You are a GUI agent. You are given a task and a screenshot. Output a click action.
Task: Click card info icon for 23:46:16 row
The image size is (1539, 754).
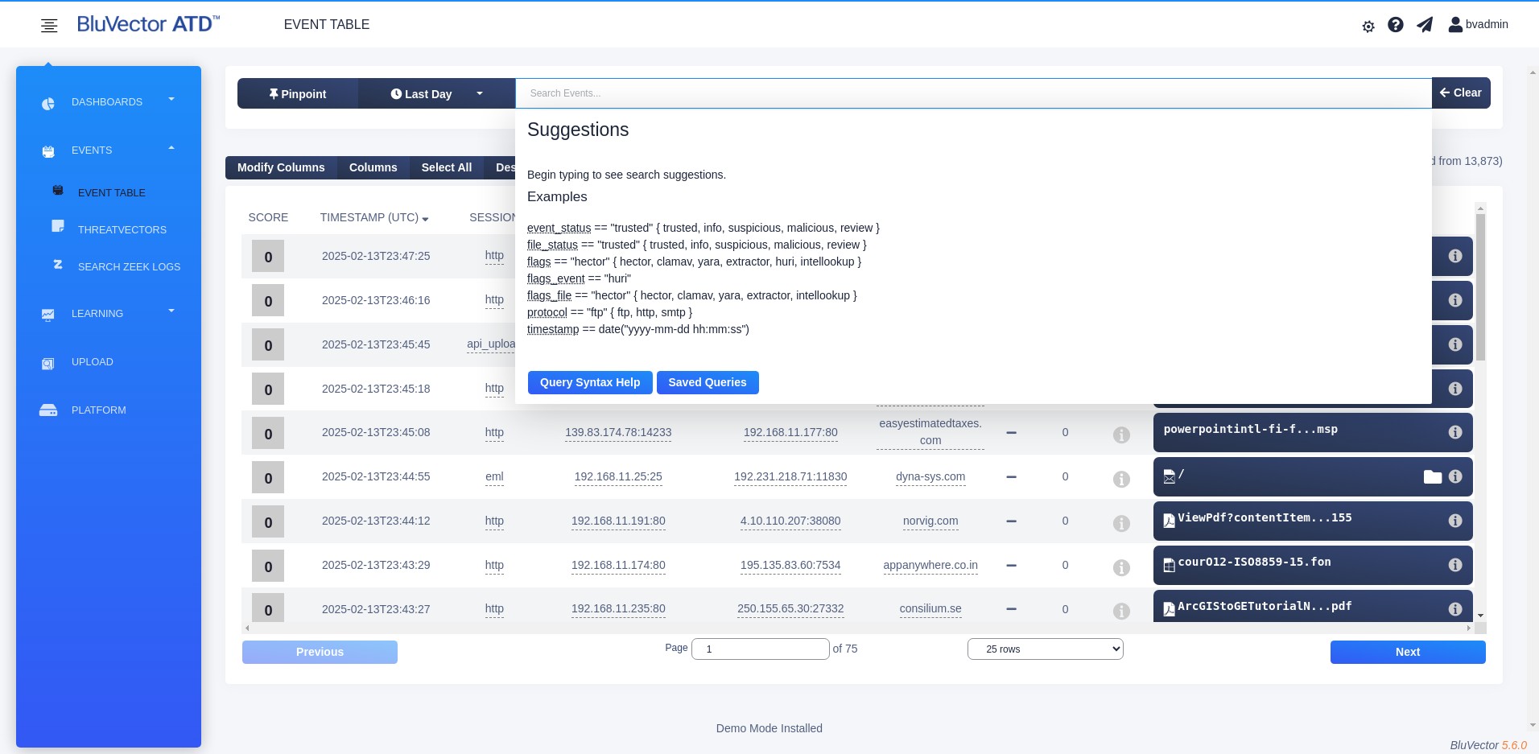coord(1455,300)
